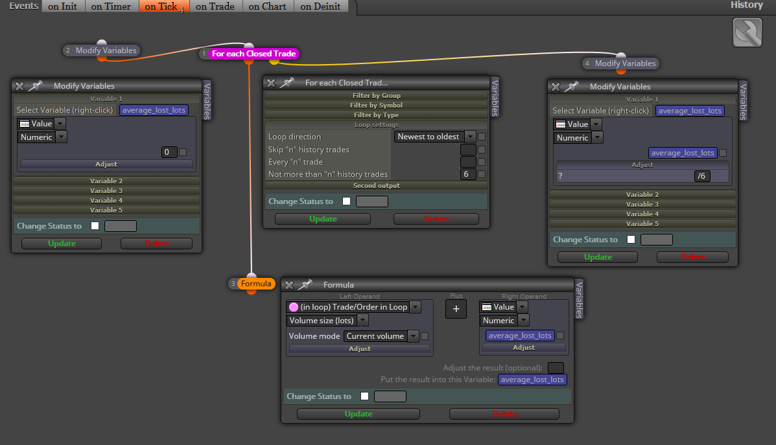Open Variables side tab on Formula panel
The width and height of the screenshot is (776, 445).
[x=579, y=299]
